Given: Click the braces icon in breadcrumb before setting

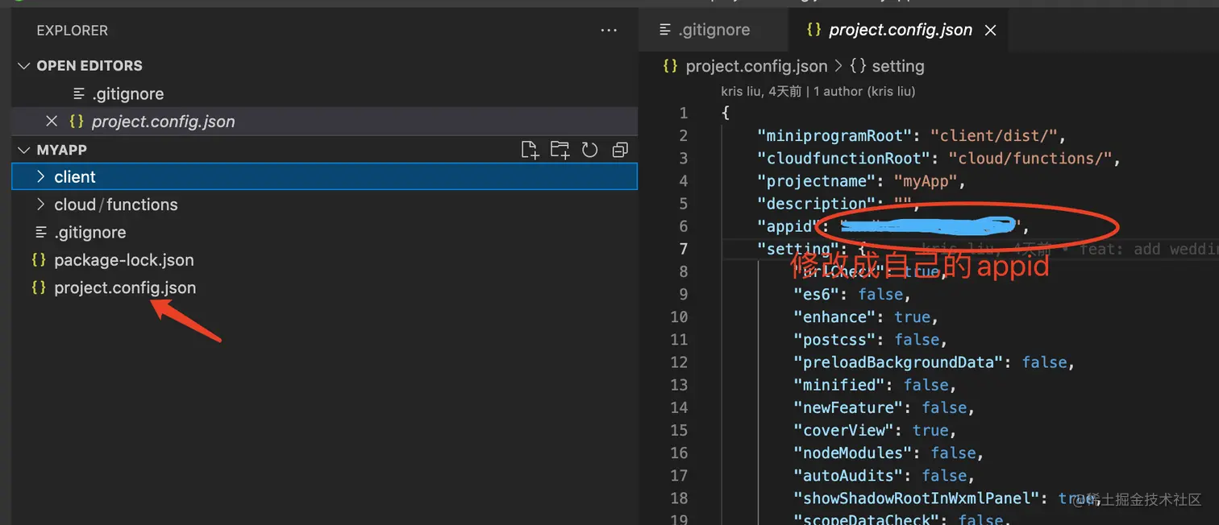Looking at the screenshot, I should (858, 66).
